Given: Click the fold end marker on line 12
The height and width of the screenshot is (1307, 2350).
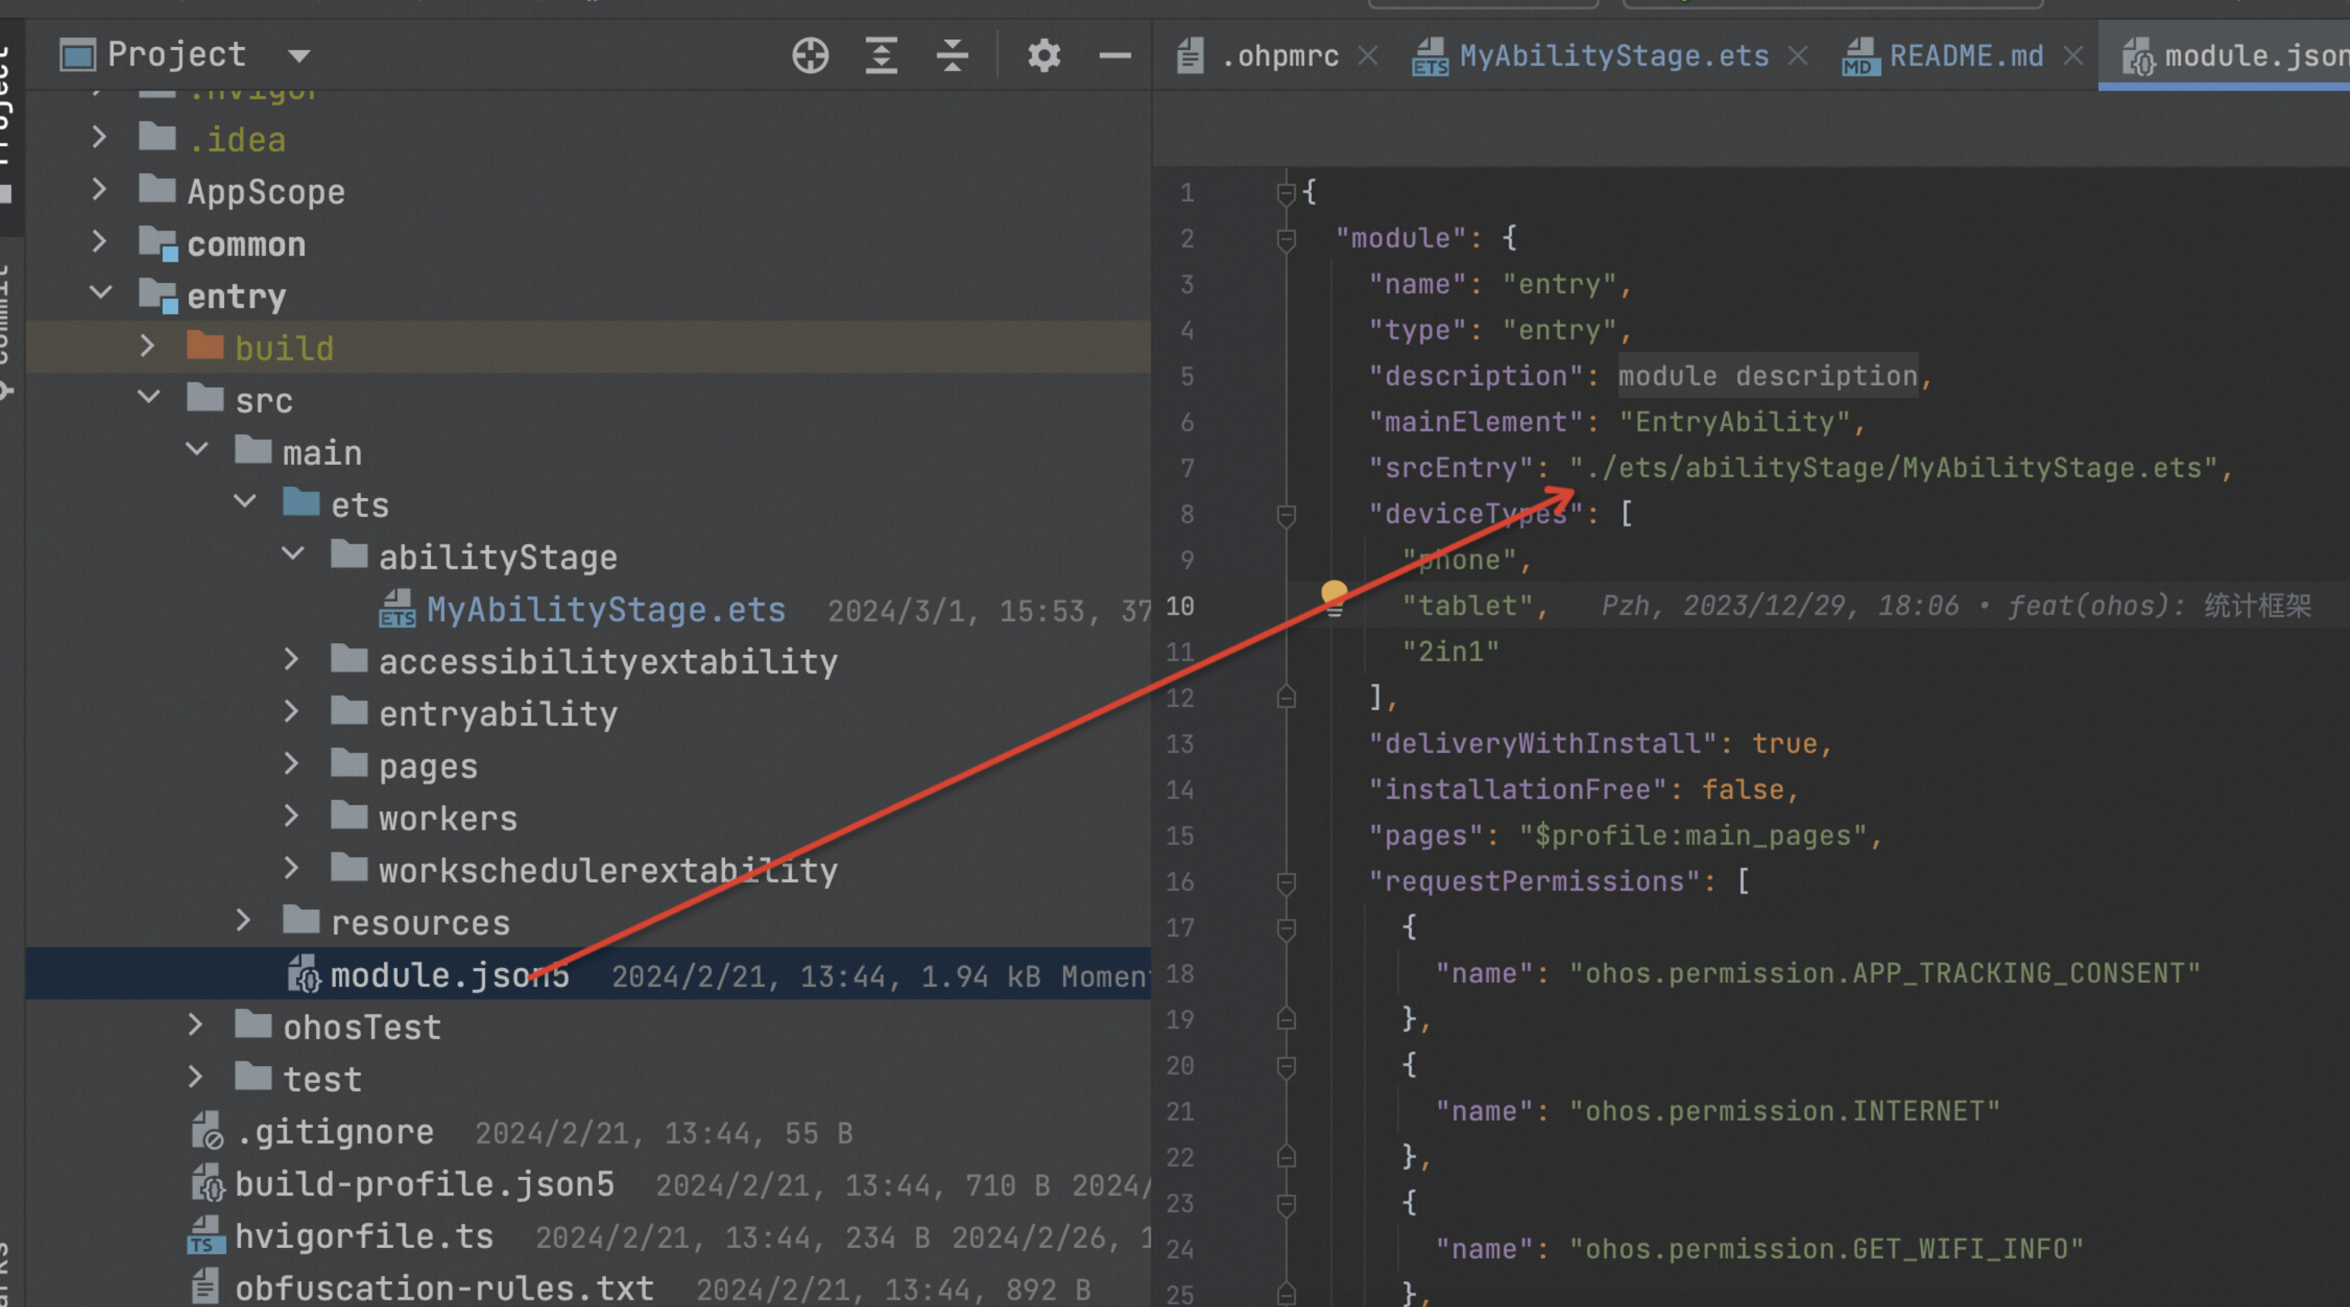Looking at the screenshot, I should click(x=1286, y=698).
